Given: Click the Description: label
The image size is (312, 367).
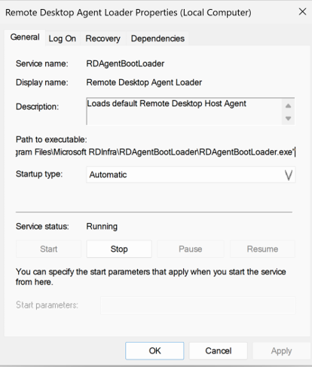Looking at the screenshot, I should (x=37, y=107).
